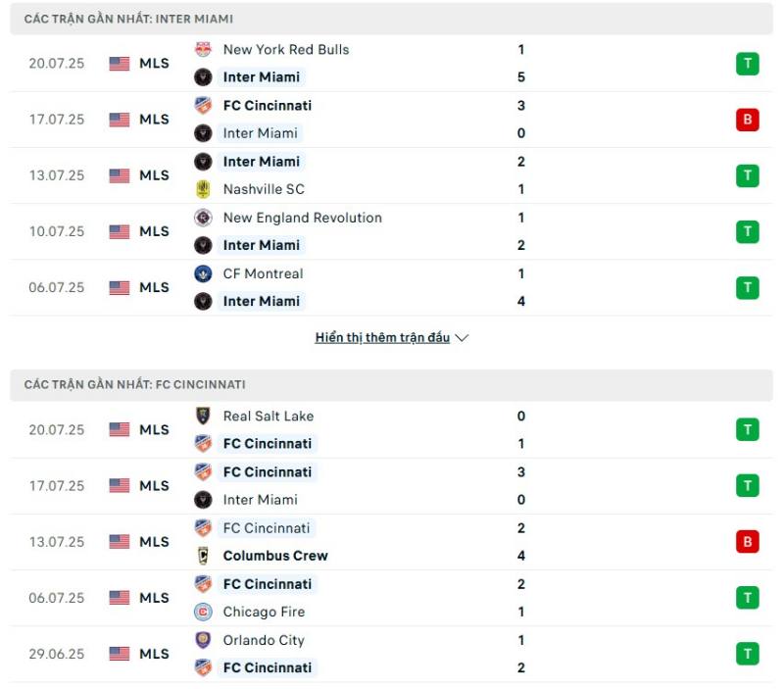Click the Columbus Crew club logo
The width and height of the screenshot is (784, 689).
203,556
